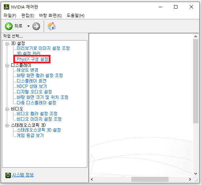
Task: Select 디스플레이 회전
Action: [x=31, y=81]
